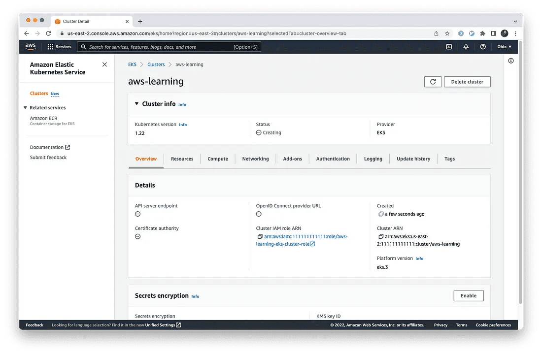Switch to the Add-ons tab
The height and width of the screenshot is (355, 542).
coord(292,159)
